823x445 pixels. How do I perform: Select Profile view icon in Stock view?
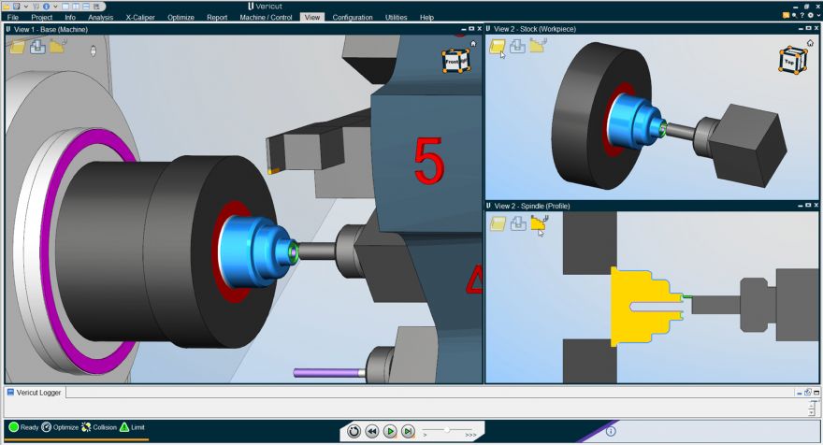pyautogui.click(x=538, y=46)
